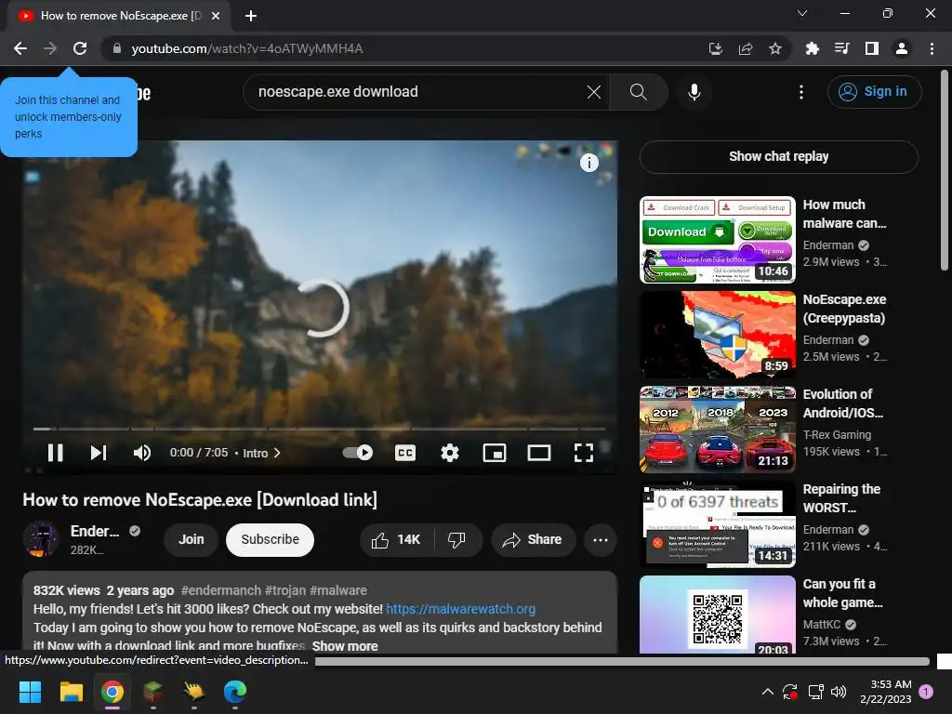Click the page vertical scrollbar

tap(945, 170)
